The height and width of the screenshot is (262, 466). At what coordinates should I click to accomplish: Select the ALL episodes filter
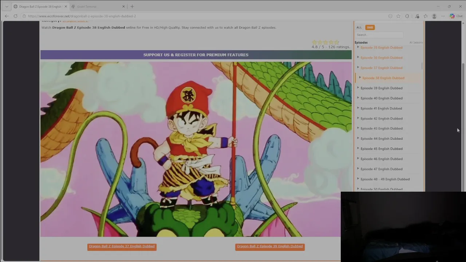coord(359,27)
